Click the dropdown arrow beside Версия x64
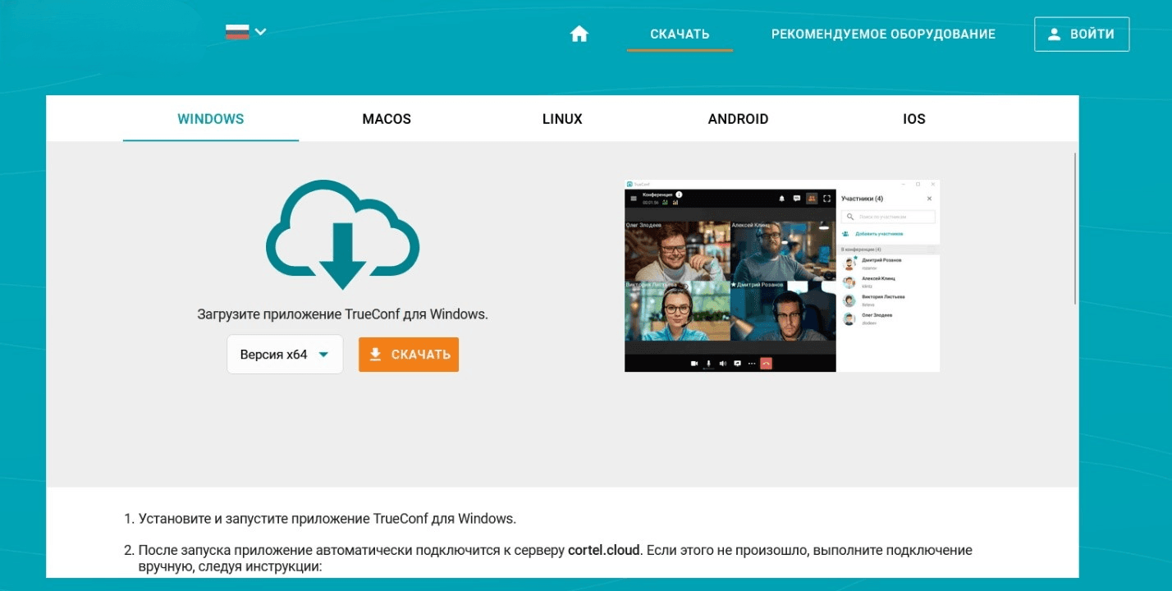This screenshot has width=1172, height=591. point(323,355)
